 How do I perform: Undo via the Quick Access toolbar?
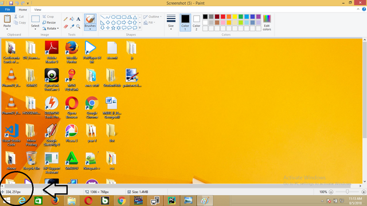17,3
